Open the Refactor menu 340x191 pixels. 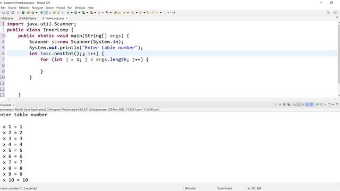click(24, 7)
